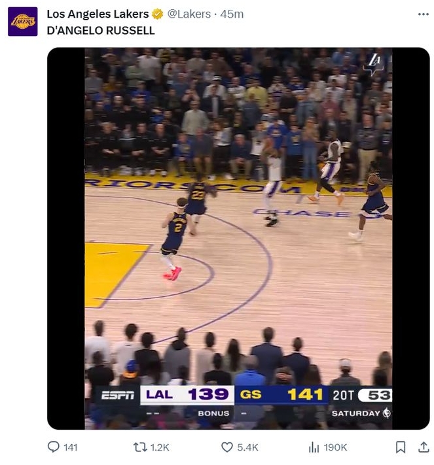Viewport: 434px width, 465px height.
Task: Like the tweet with the heart icon
Action: tap(227, 447)
